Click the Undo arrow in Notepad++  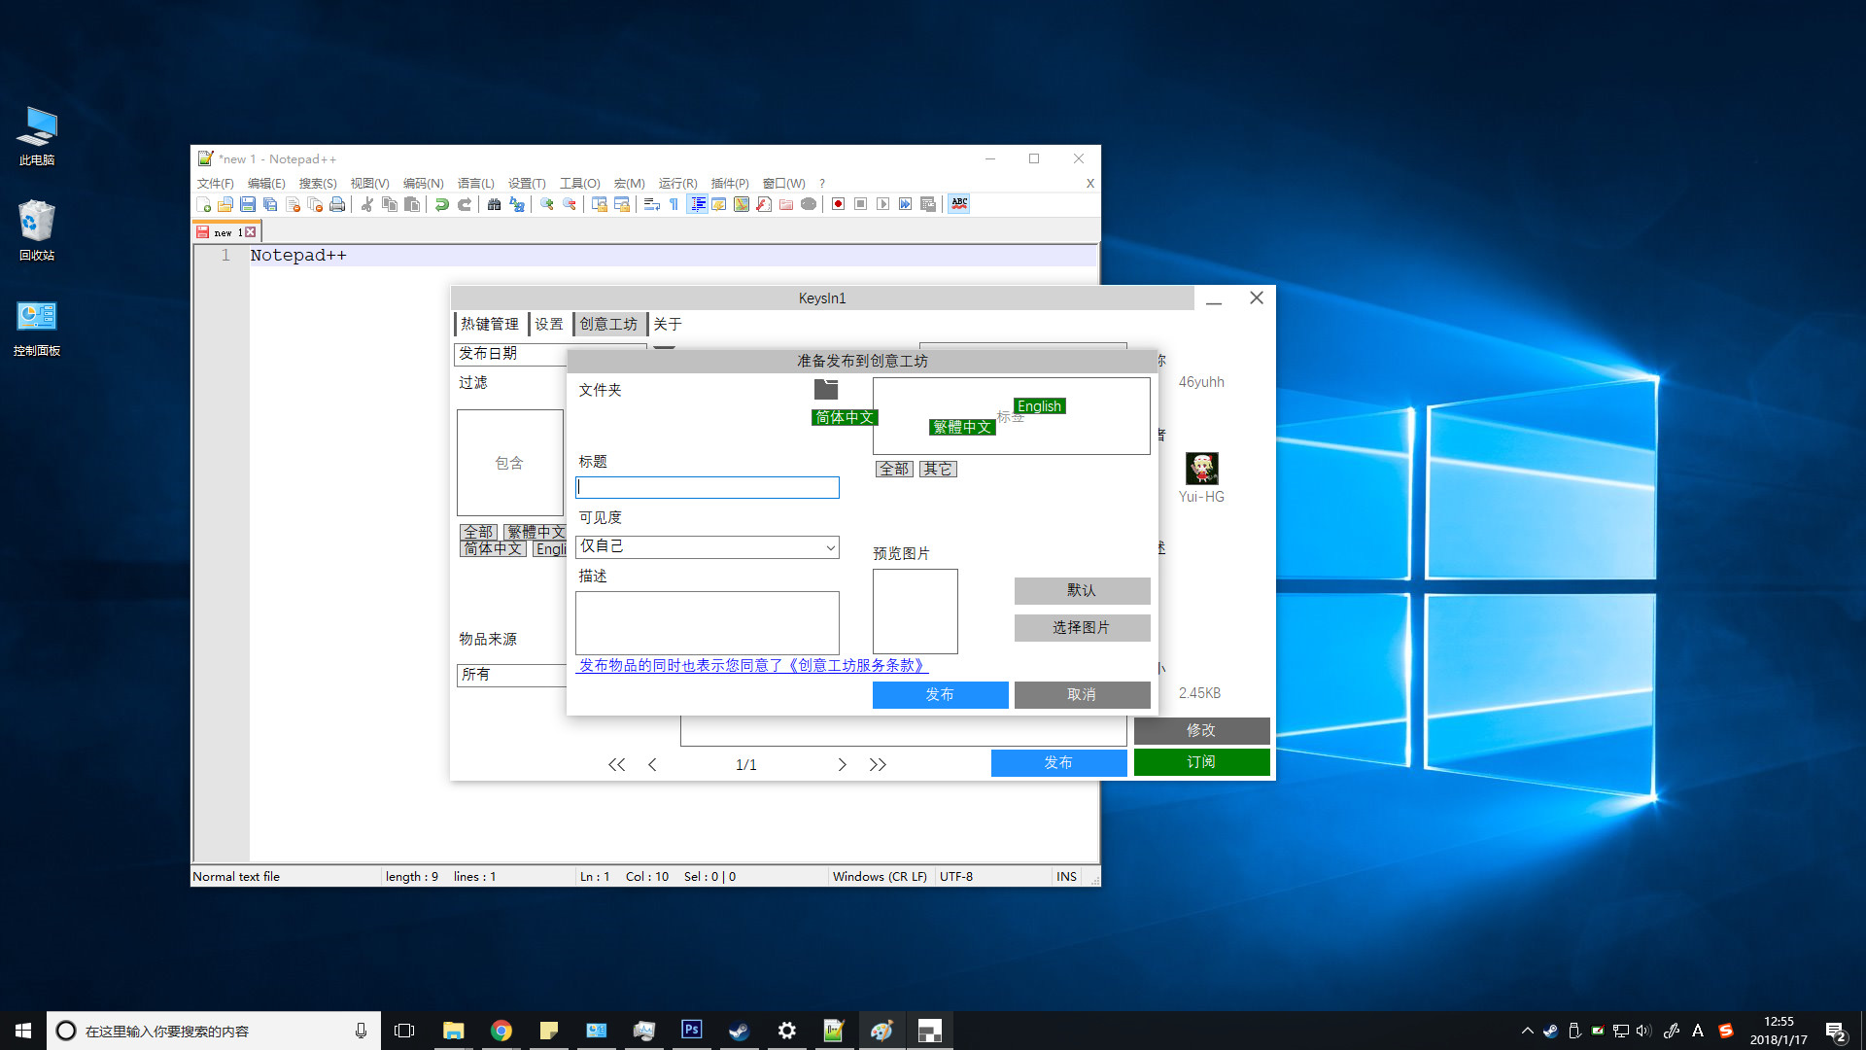[442, 204]
